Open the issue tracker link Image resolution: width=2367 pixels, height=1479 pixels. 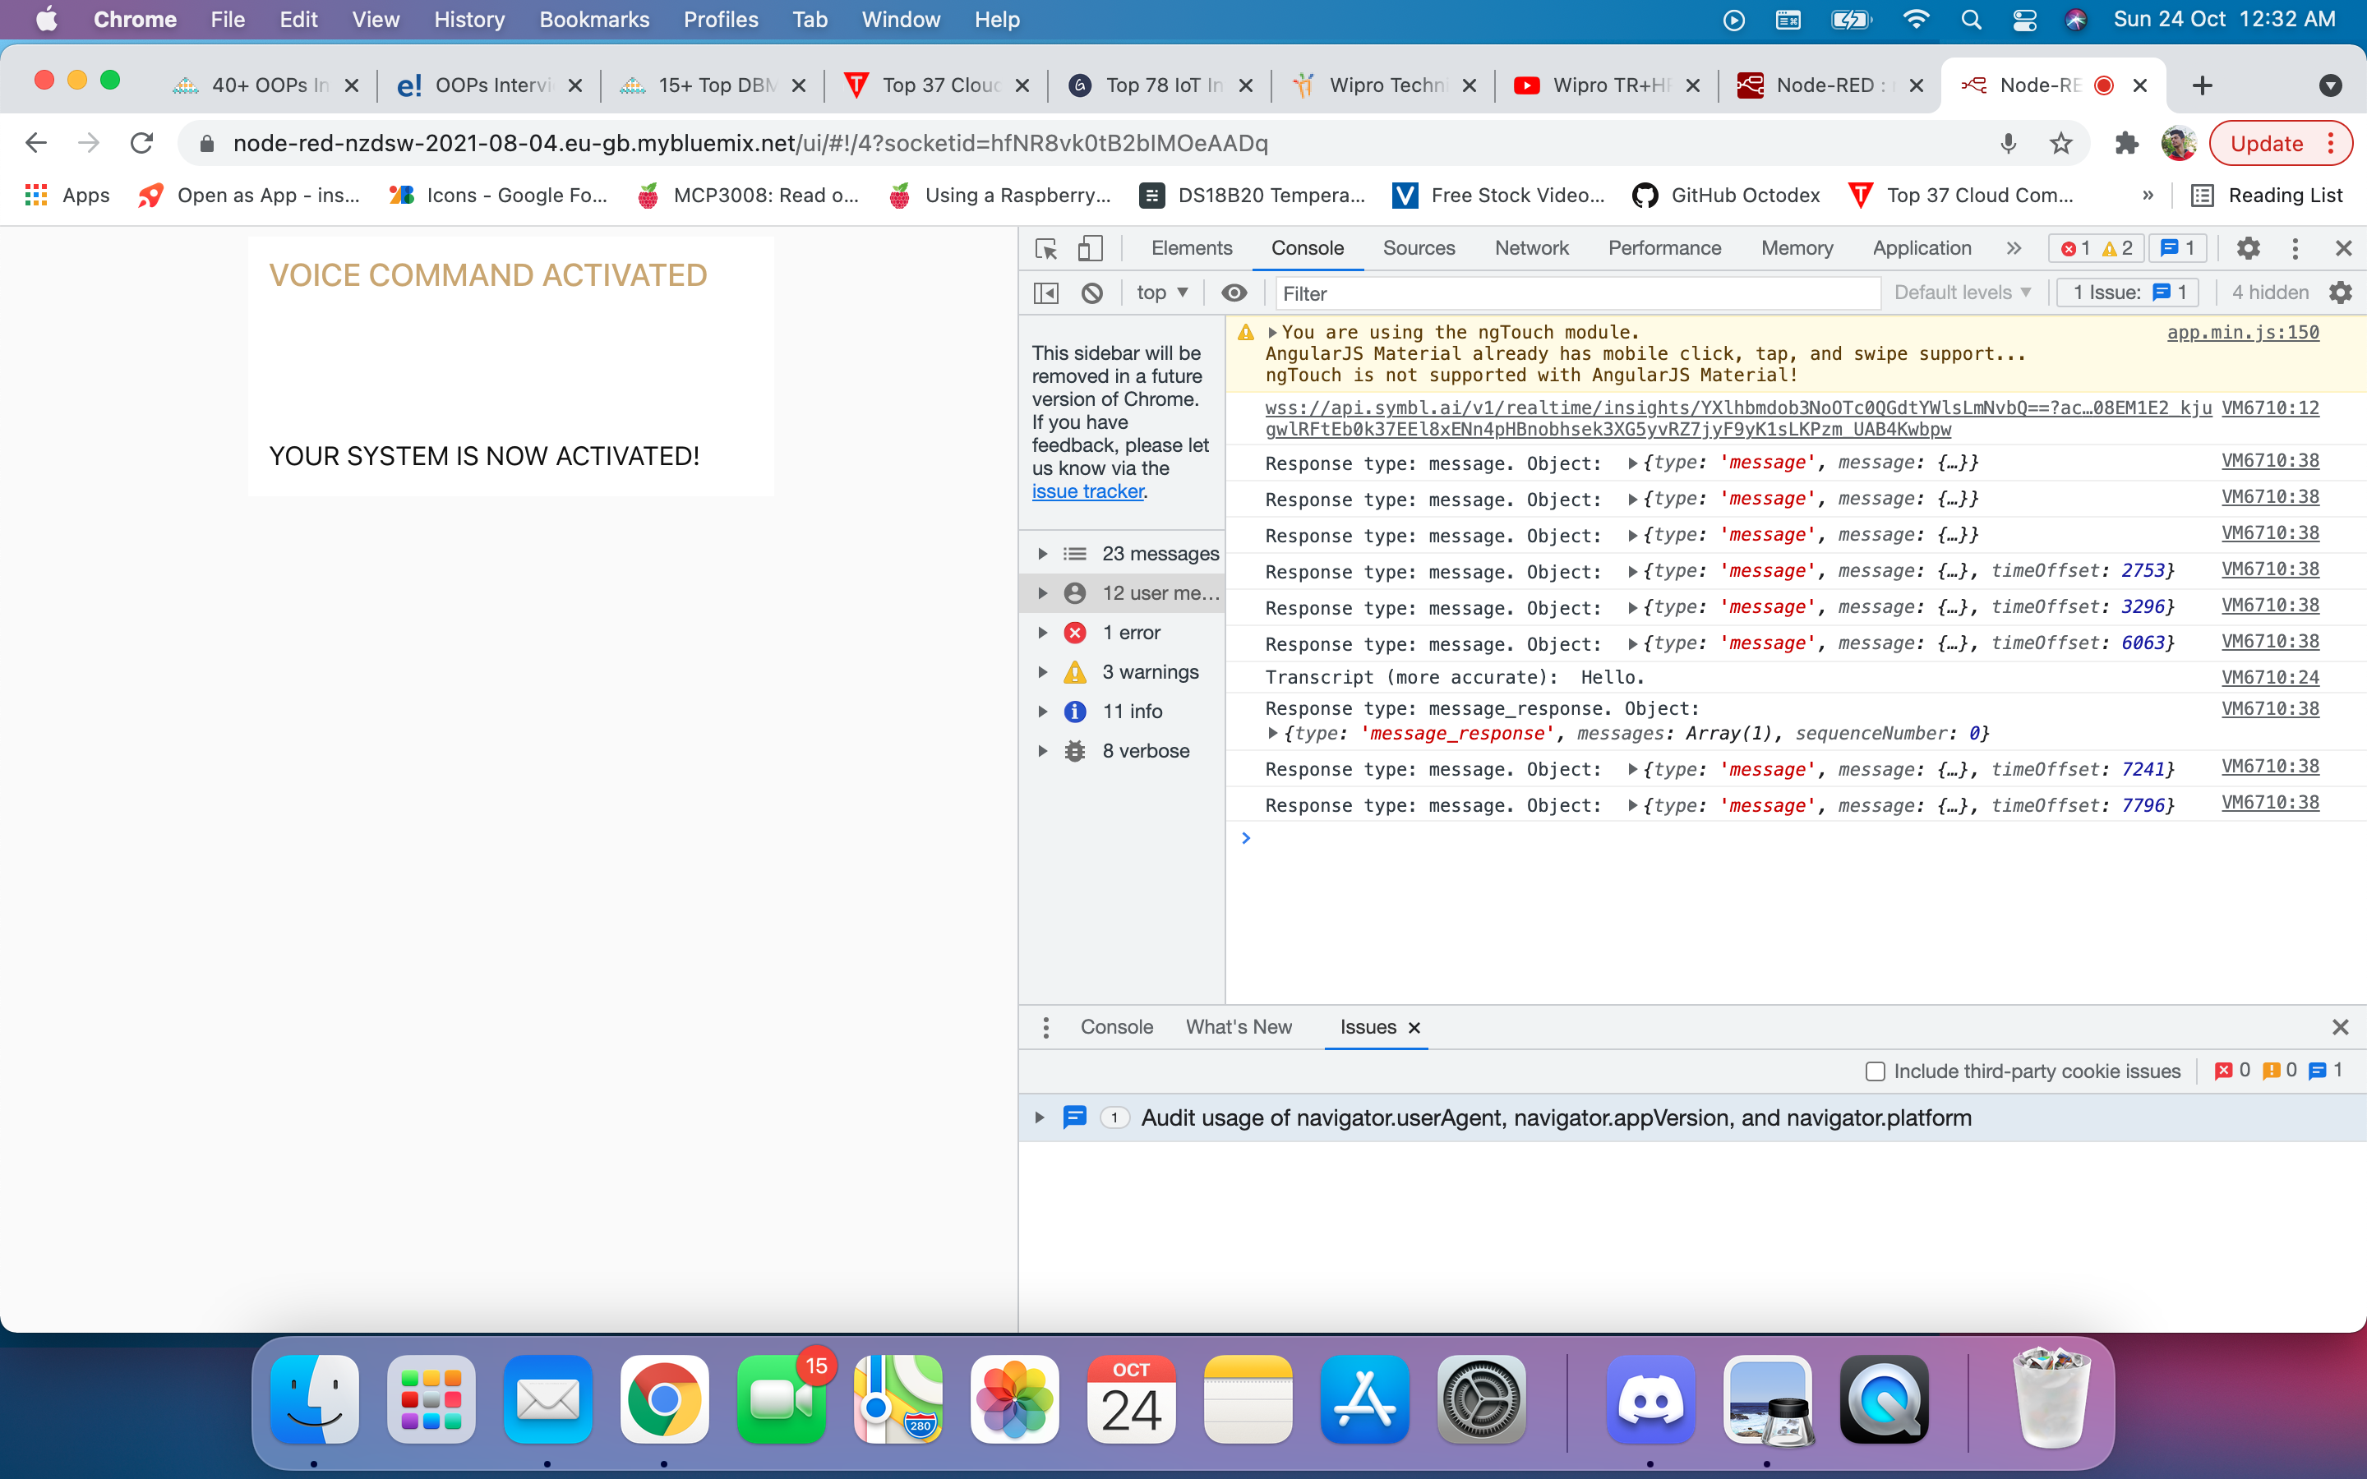pos(1087,491)
